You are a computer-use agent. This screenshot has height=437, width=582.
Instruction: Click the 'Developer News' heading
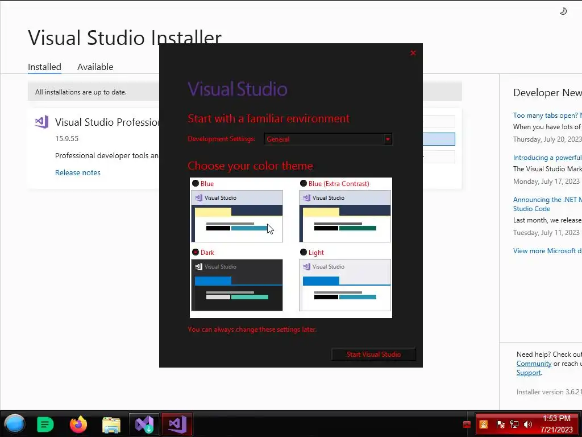point(547,93)
